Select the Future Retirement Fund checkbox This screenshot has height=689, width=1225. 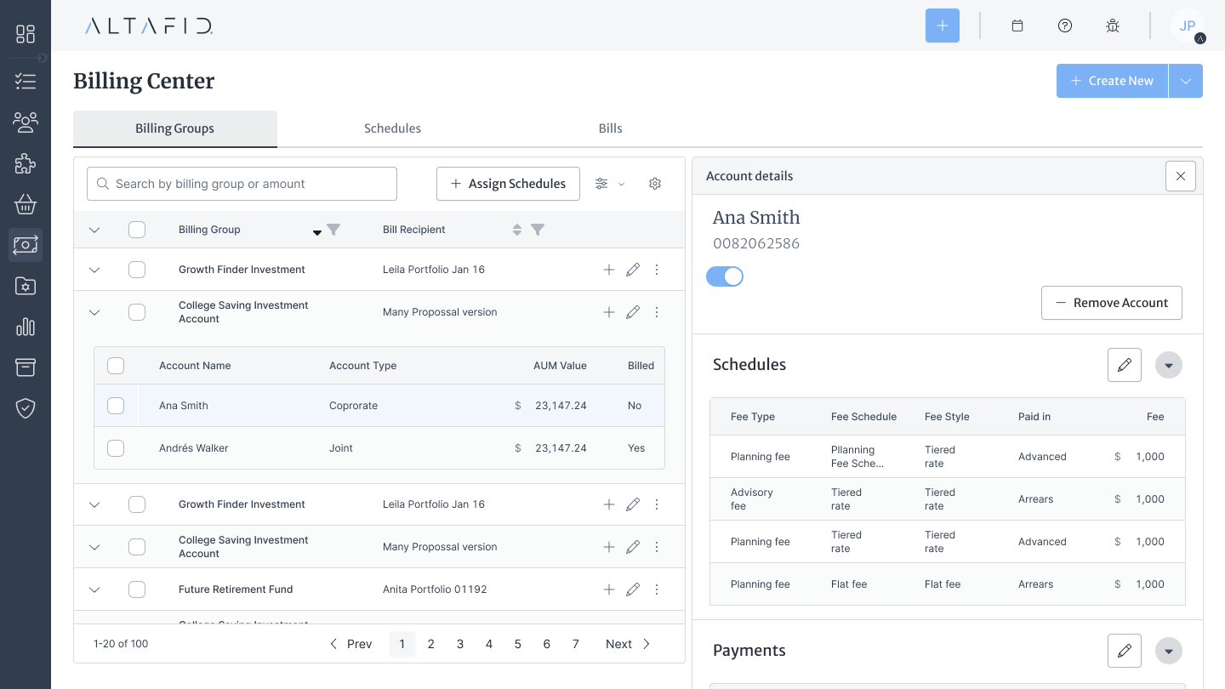(137, 589)
